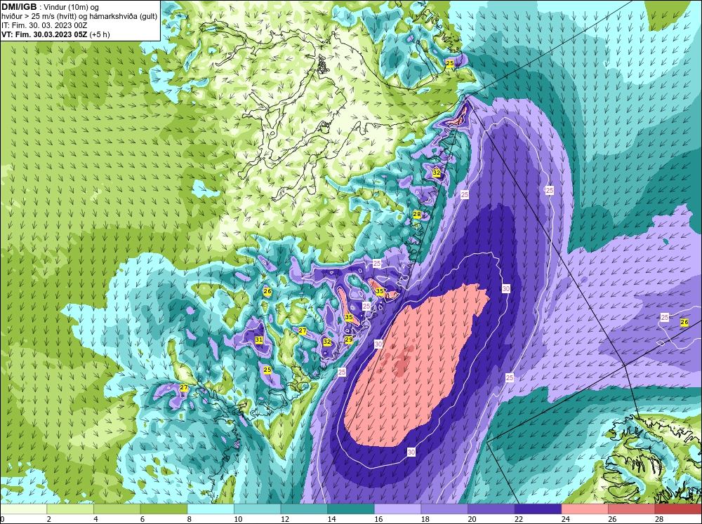Click the yellow 28 max gust label
Viewport: 702px width, 524px height.
tap(417, 215)
